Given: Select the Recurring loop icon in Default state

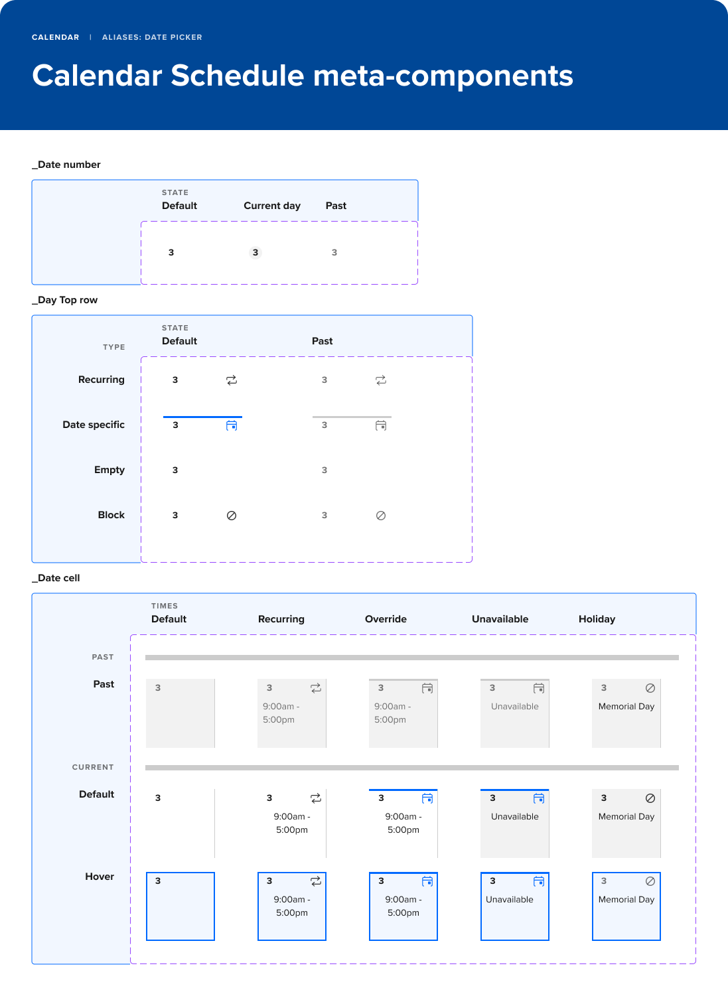Looking at the screenshot, I should click(x=231, y=380).
